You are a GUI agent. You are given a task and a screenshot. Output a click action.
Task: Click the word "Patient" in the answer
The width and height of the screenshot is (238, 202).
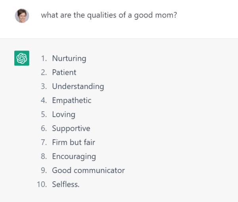pyautogui.click(x=64, y=72)
